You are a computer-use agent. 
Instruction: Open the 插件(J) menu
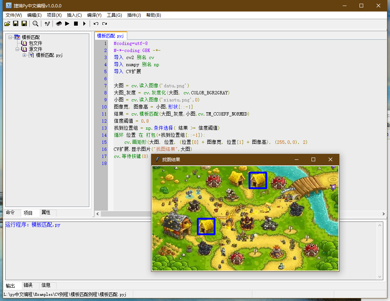pos(134,15)
